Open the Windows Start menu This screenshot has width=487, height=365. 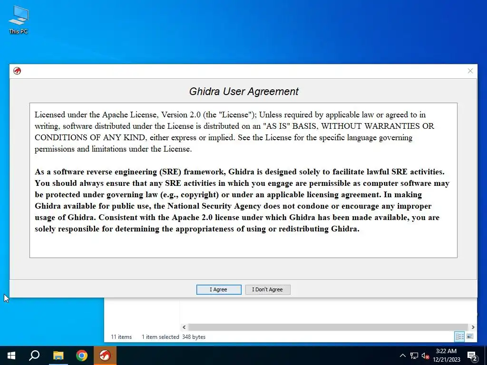point(11,355)
